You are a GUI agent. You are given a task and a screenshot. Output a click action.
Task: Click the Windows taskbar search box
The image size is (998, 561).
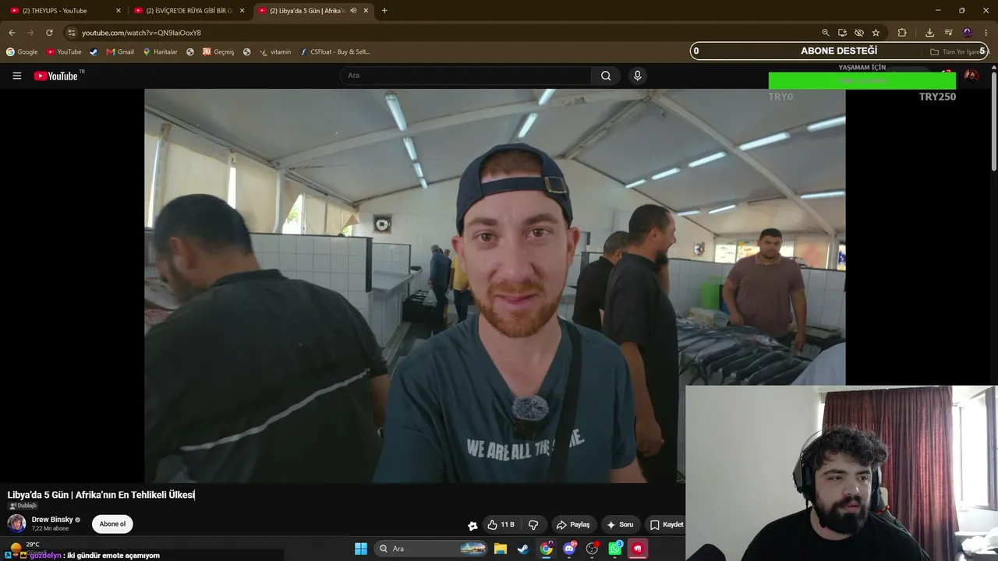431,549
